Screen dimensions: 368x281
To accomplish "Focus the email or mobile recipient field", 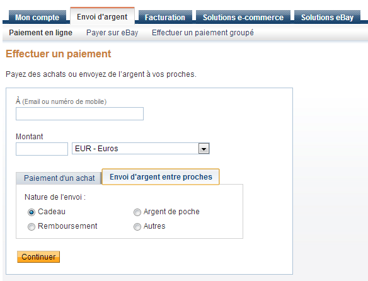I will click(x=79, y=114).
